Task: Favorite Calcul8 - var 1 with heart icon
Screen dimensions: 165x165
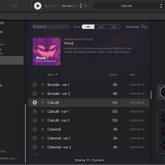Action: point(42,111)
